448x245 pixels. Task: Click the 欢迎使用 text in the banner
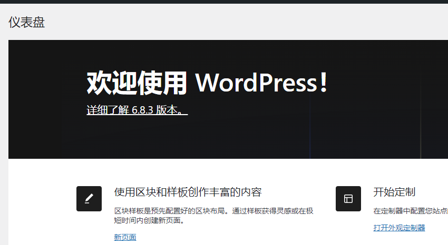point(137,83)
